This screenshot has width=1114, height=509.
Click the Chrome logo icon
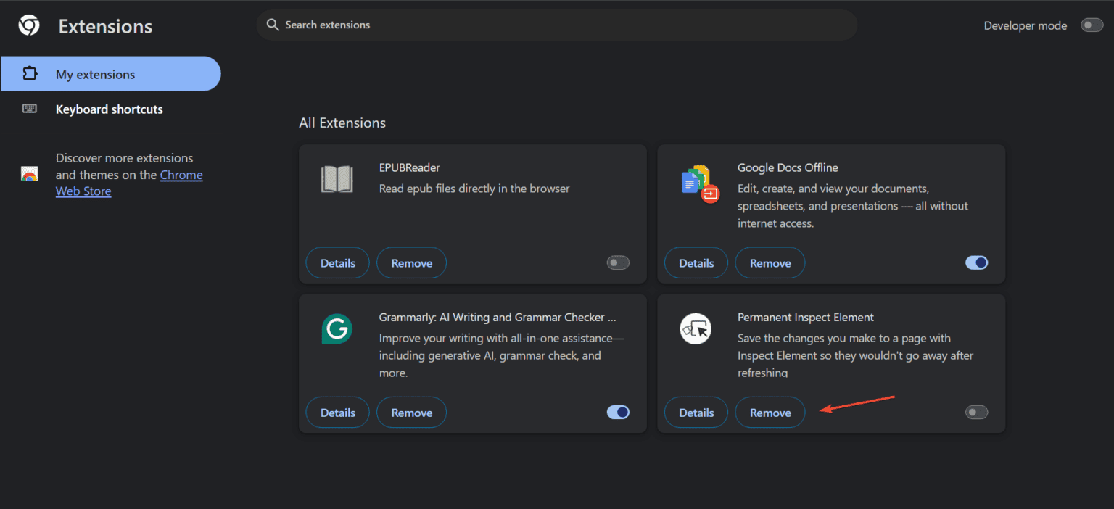(x=29, y=26)
